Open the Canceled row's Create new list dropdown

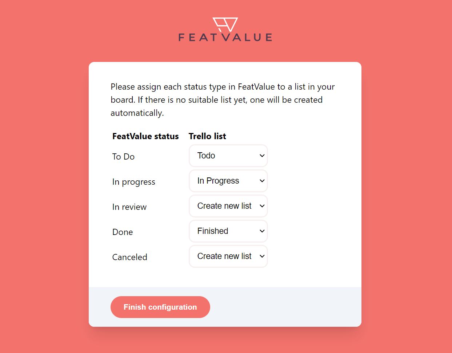point(228,256)
